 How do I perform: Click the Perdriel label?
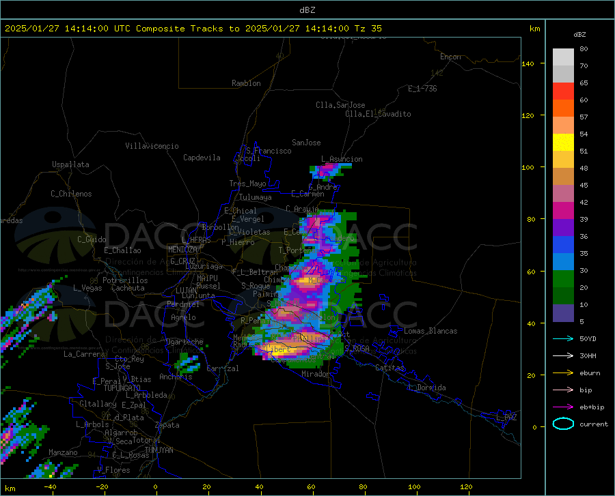(183, 304)
